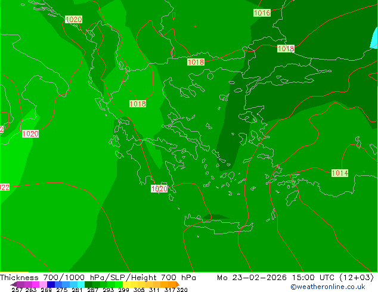The image size is (378, 292).
Task: Click the 1016 isobar label
Action: point(262,13)
